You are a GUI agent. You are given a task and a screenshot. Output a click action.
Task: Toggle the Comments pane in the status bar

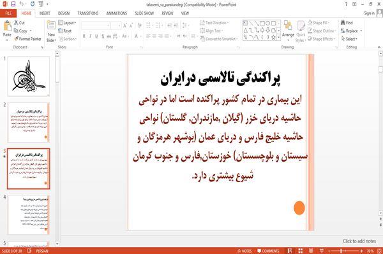[268, 251]
